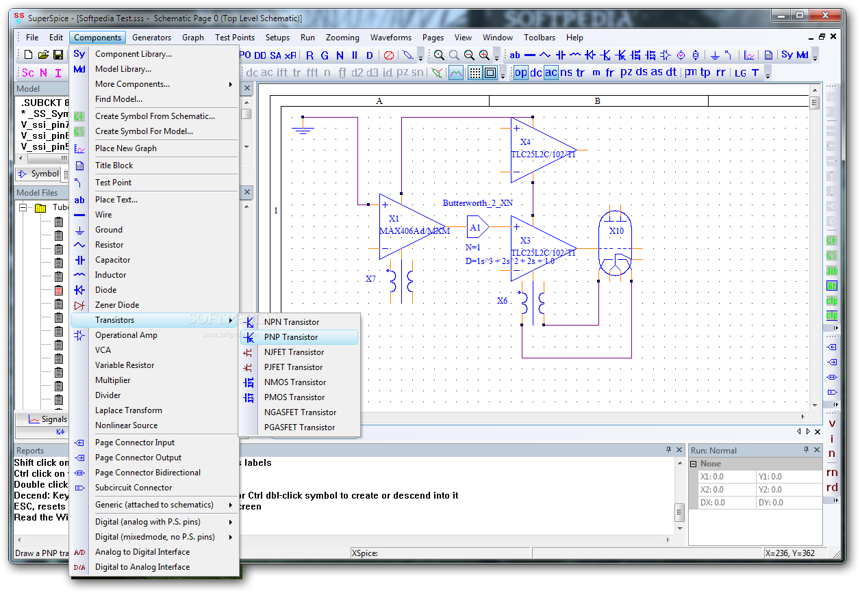This screenshot has height=593, width=860.
Task: Click the 'G' button in the top toolbar
Action: click(x=325, y=55)
